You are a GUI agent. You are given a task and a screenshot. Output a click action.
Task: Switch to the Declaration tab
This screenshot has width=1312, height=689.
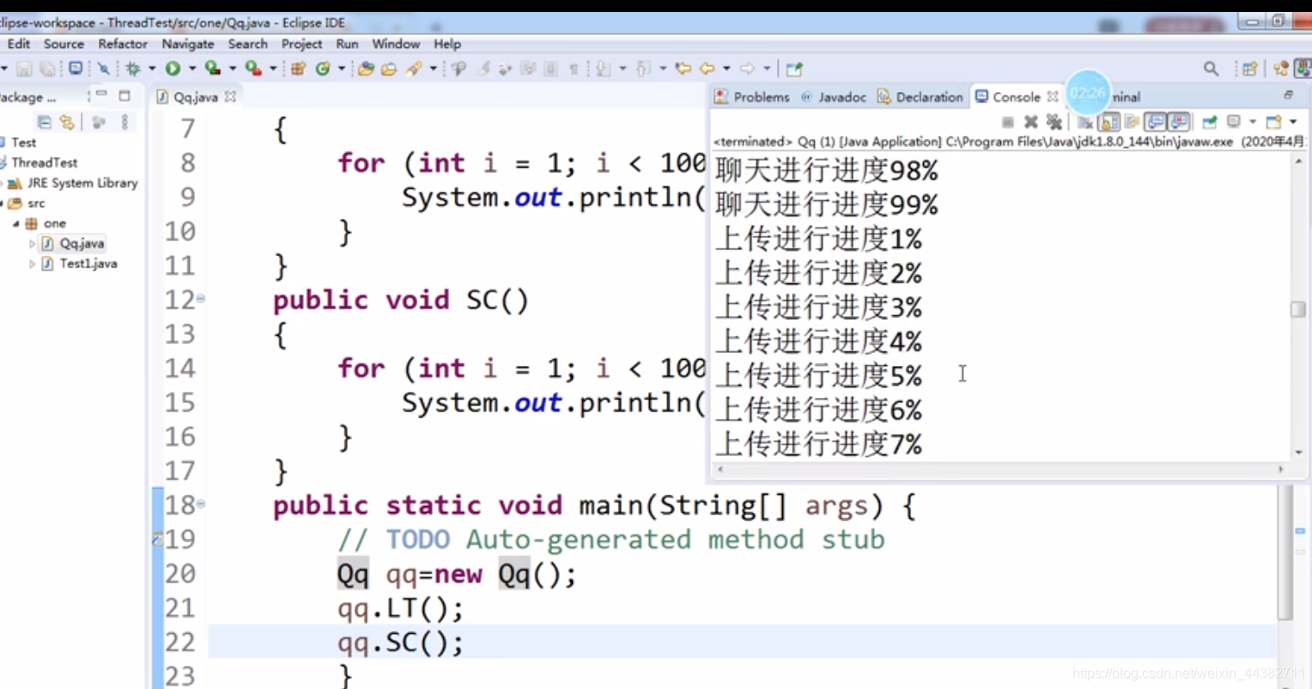pyautogui.click(x=920, y=97)
